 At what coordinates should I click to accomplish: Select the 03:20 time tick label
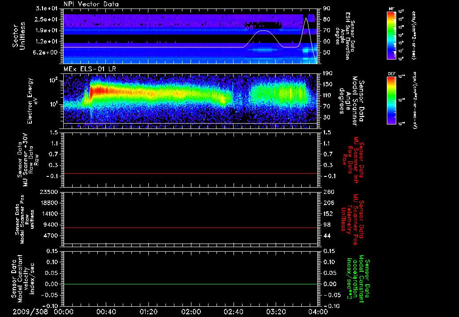click(x=276, y=312)
